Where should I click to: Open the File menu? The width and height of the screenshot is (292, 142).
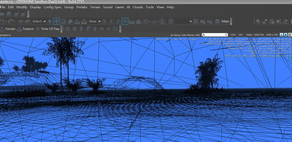[2, 7]
